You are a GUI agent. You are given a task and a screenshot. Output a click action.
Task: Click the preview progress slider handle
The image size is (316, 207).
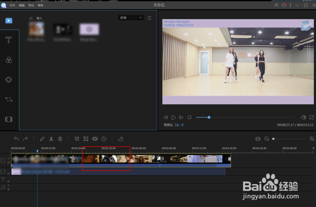click(209, 117)
